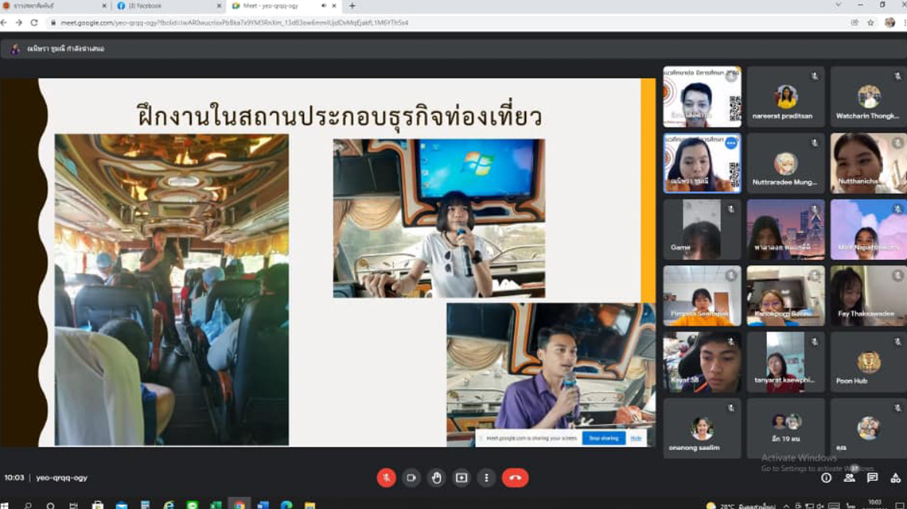
Task: Open the LINE app on the taskbar
Action: point(192,505)
